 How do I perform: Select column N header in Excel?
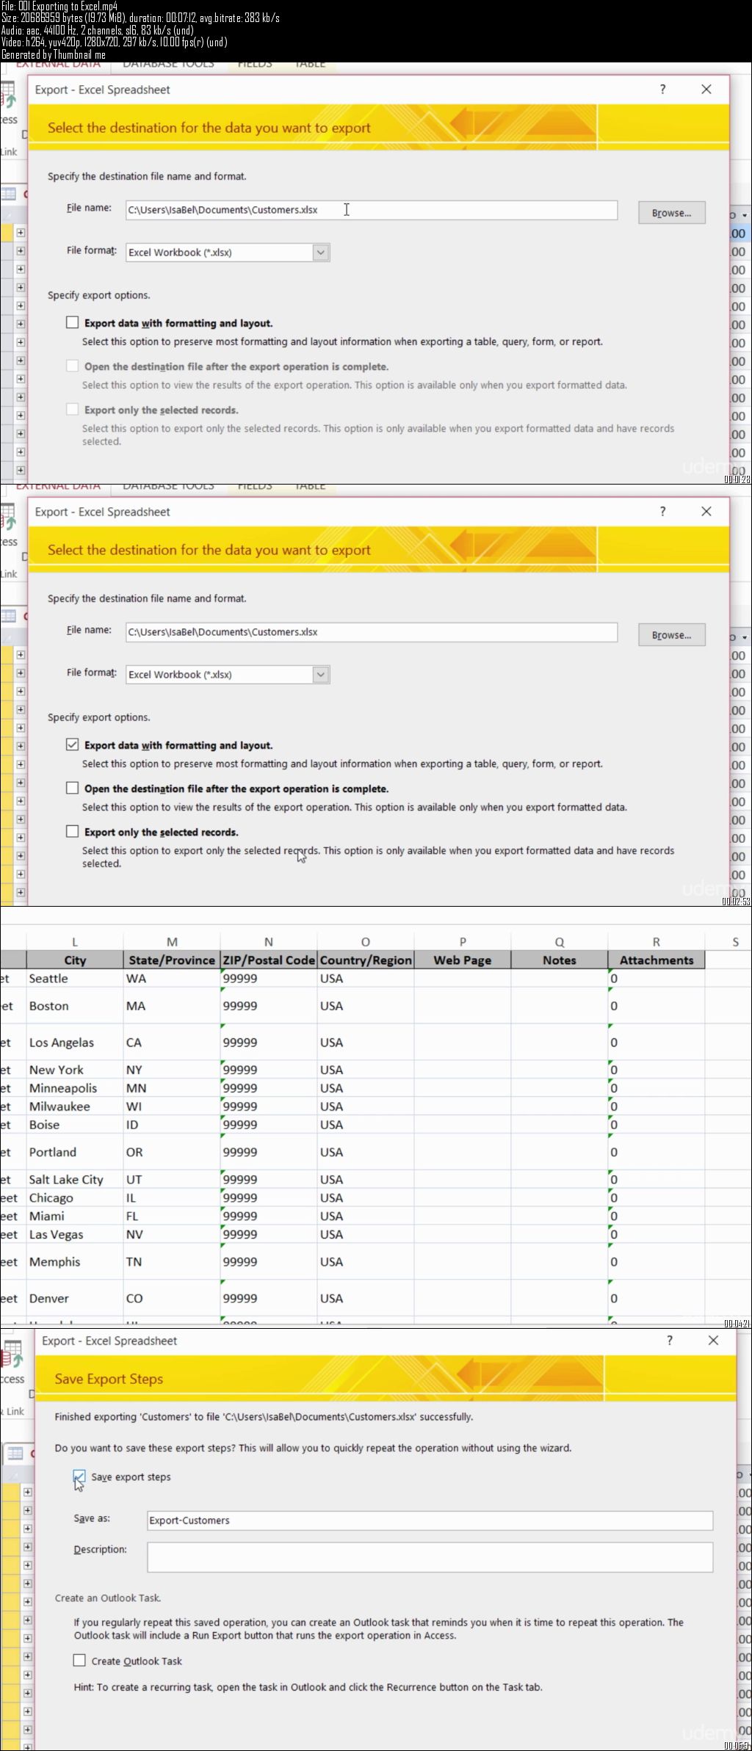tap(269, 942)
